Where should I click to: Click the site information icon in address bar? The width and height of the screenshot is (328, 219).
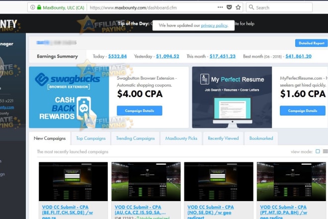tap(33, 7)
